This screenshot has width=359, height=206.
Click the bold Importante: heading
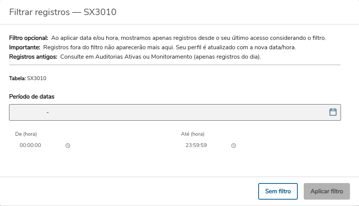(x=25, y=47)
